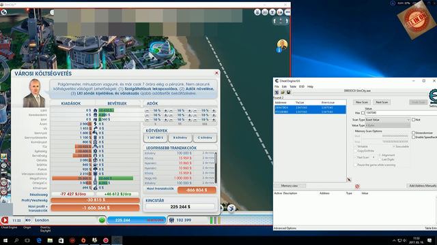Screen dimensions: 437x245
Task: Close the Városi Költségvetés budget panel
Action: 216,73
